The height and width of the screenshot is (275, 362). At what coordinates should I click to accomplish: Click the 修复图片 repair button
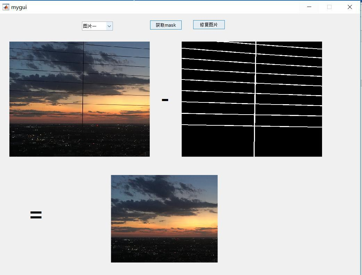click(x=209, y=25)
